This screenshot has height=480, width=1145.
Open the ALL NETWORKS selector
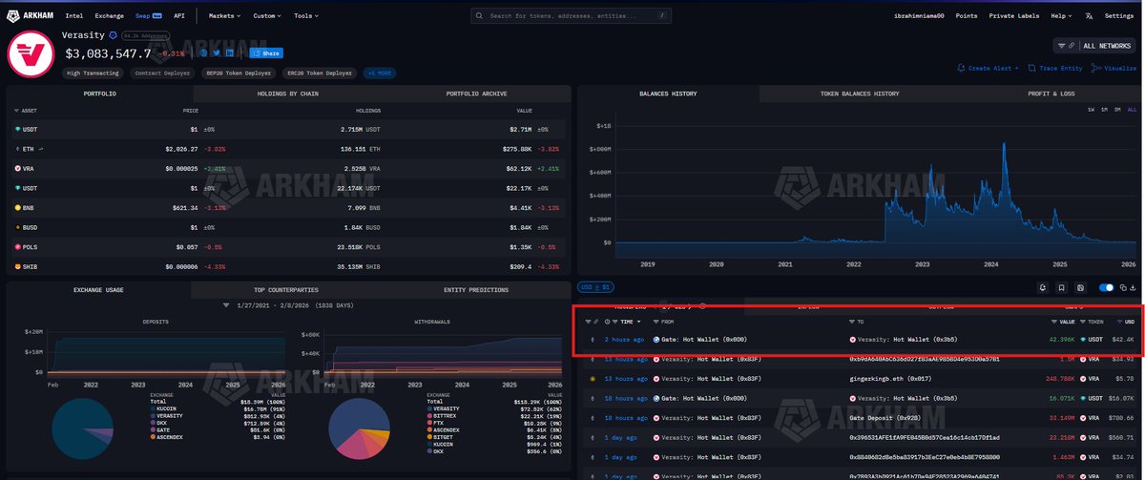pyautogui.click(x=1096, y=46)
